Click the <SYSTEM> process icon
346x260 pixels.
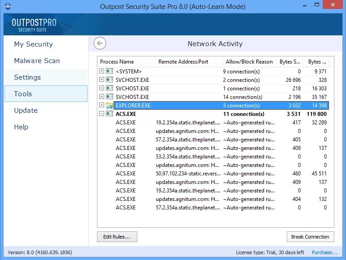pos(109,71)
